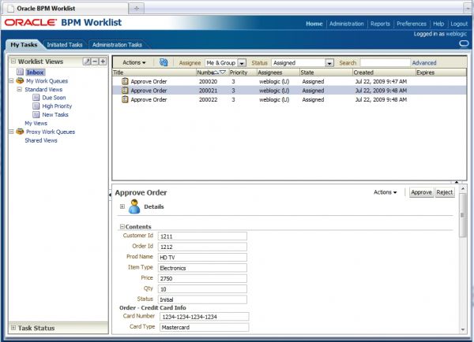Image resolution: width=474 pixels, height=342 pixels.
Task: Sort by the Created column header
Action: pyautogui.click(x=384, y=72)
